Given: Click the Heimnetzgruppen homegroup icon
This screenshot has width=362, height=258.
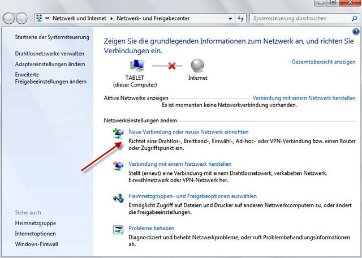Looking at the screenshot, I should [118, 198].
